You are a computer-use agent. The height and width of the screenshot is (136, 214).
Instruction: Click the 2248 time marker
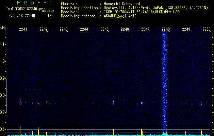pyautogui.click(x=166, y=29)
